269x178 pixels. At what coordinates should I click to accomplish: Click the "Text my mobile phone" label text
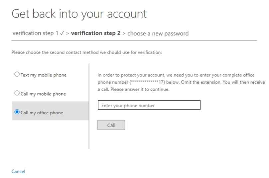44,75
